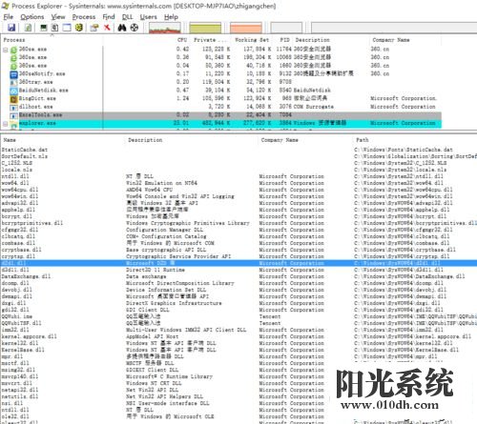477x424 pixels.
Task: Sort by Process column header
Action: 14,40
